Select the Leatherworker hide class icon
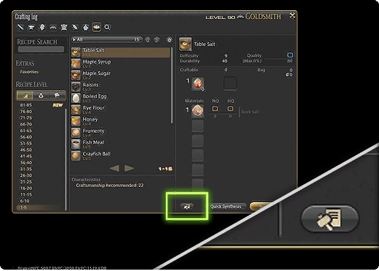This screenshot has height=271, width=379. click(64, 27)
